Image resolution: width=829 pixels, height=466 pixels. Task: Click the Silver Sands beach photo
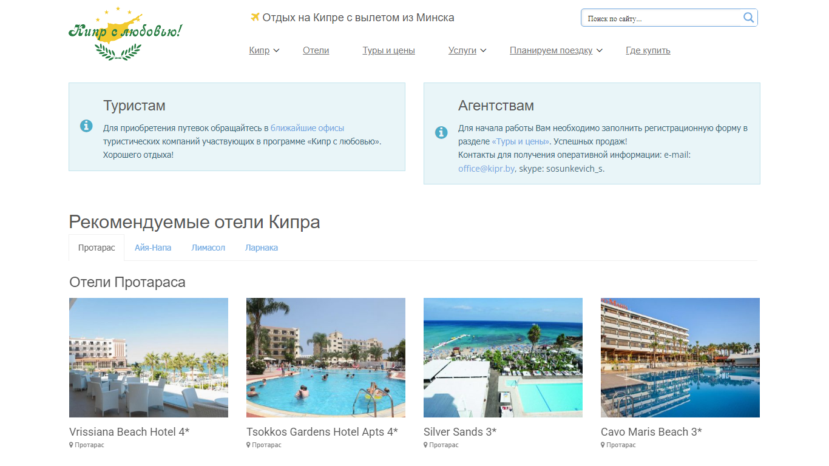pos(503,357)
